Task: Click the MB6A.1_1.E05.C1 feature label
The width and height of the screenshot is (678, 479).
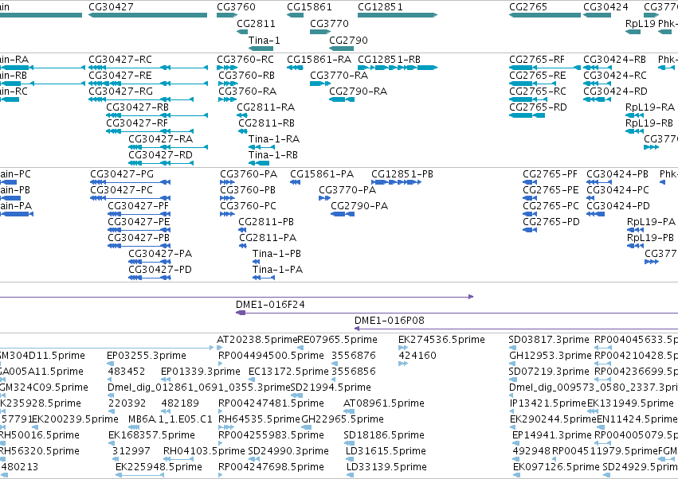Action: click(x=170, y=419)
